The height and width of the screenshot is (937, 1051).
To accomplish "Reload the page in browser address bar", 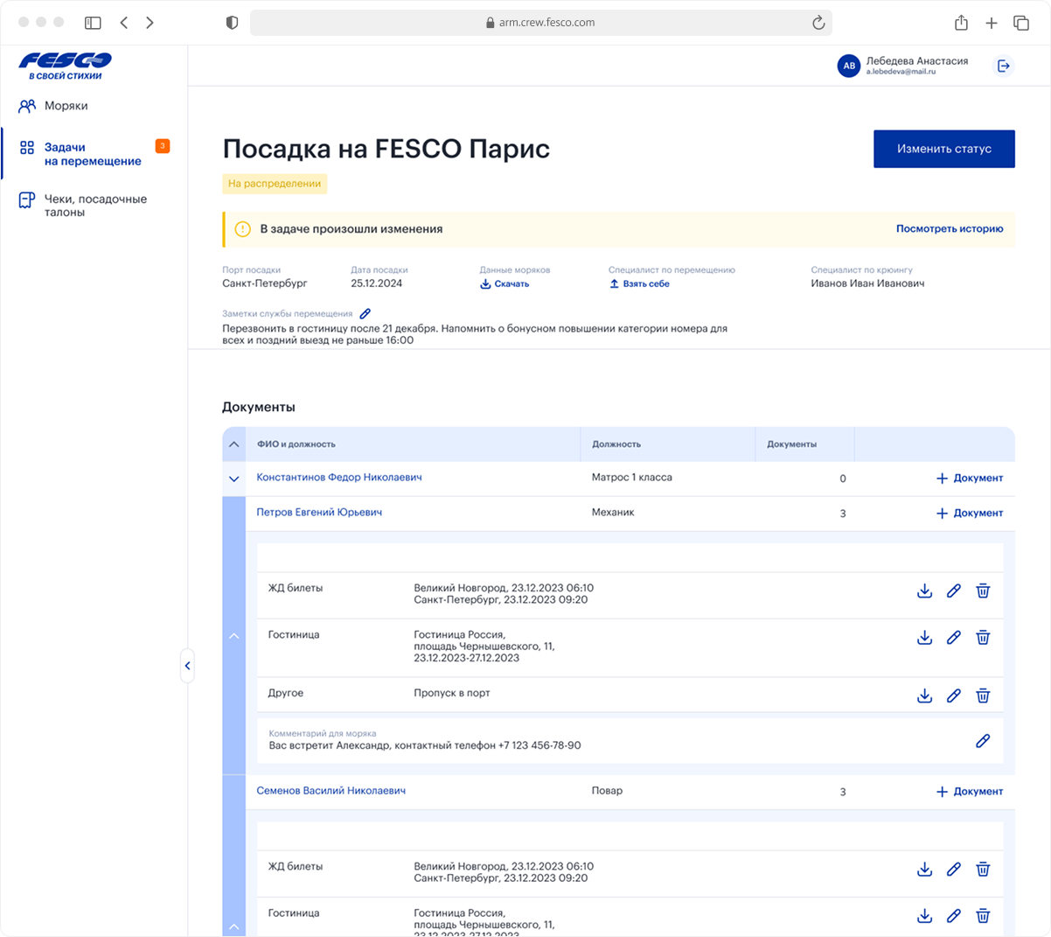I will click(x=818, y=23).
